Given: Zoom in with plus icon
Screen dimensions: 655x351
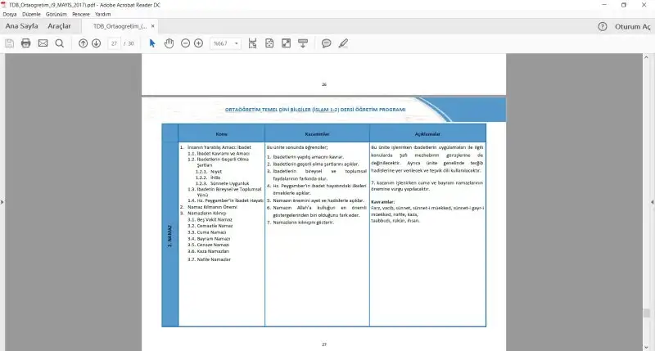Looking at the screenshot, I should tap(198, 43).
